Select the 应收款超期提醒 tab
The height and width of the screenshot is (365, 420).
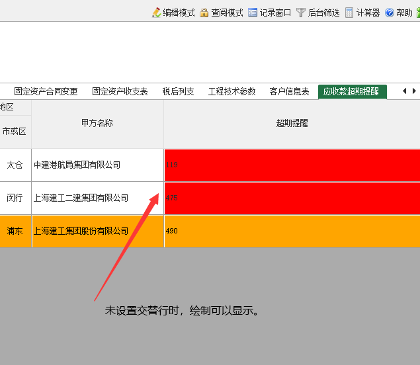pyautogui.click(x=353, y=92)
